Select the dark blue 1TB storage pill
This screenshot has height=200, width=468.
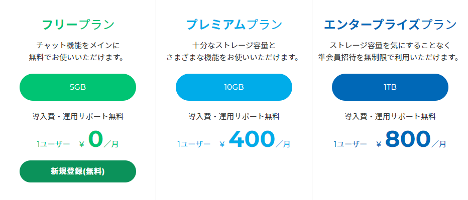click(390, 87)
